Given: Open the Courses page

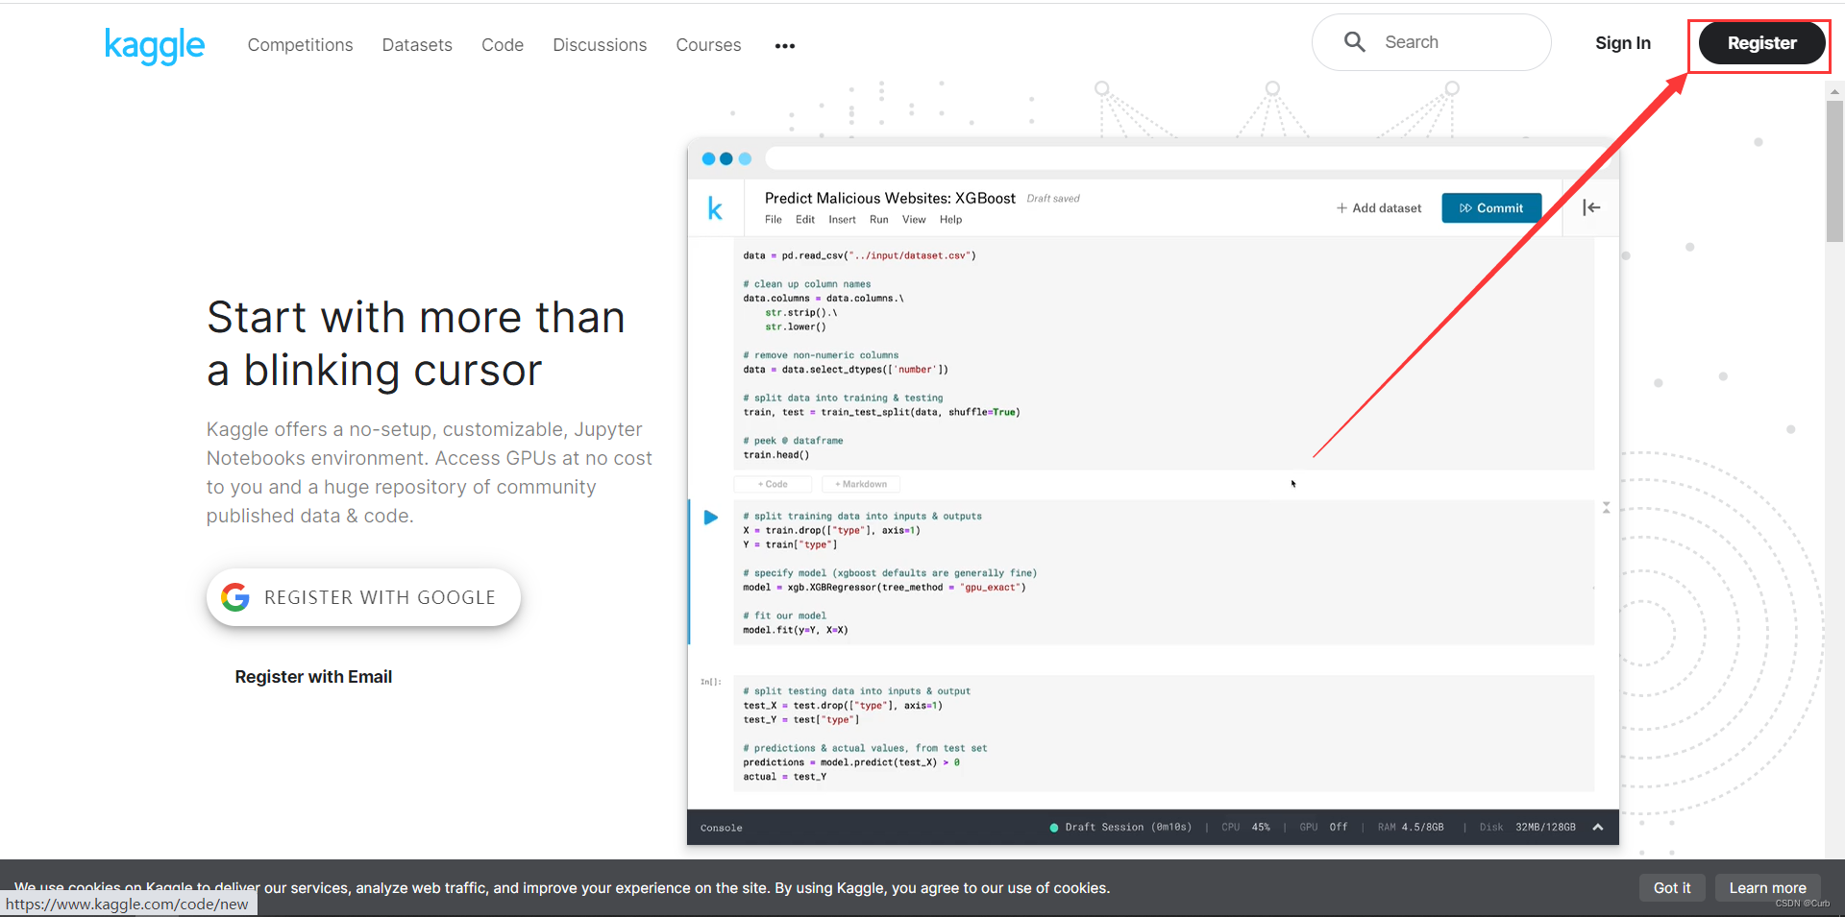Looking at the screenshot, I should click(x=708, y=45).
